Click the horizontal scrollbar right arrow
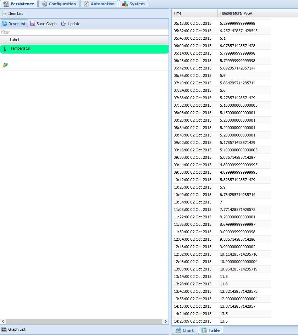 click(x=165, y=321)
